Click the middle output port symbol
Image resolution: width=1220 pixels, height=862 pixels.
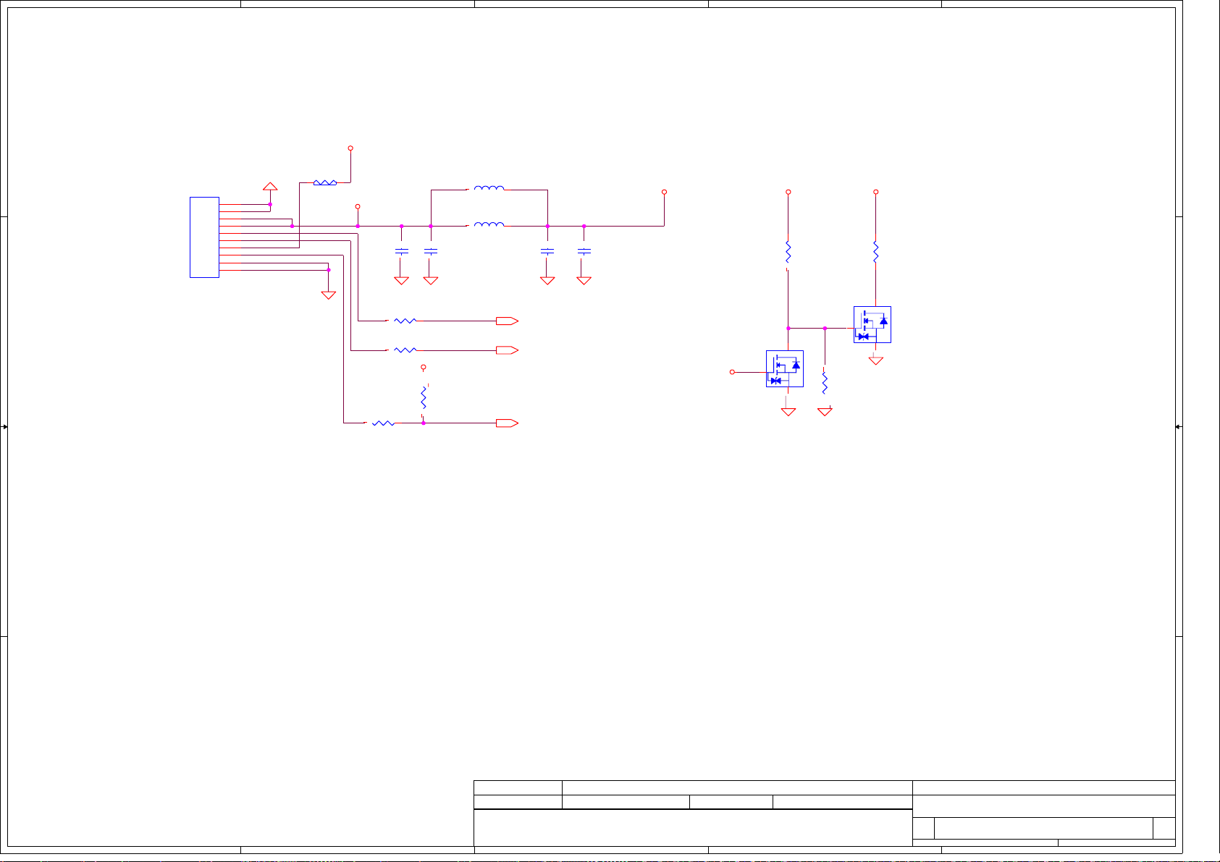(507, 350)
